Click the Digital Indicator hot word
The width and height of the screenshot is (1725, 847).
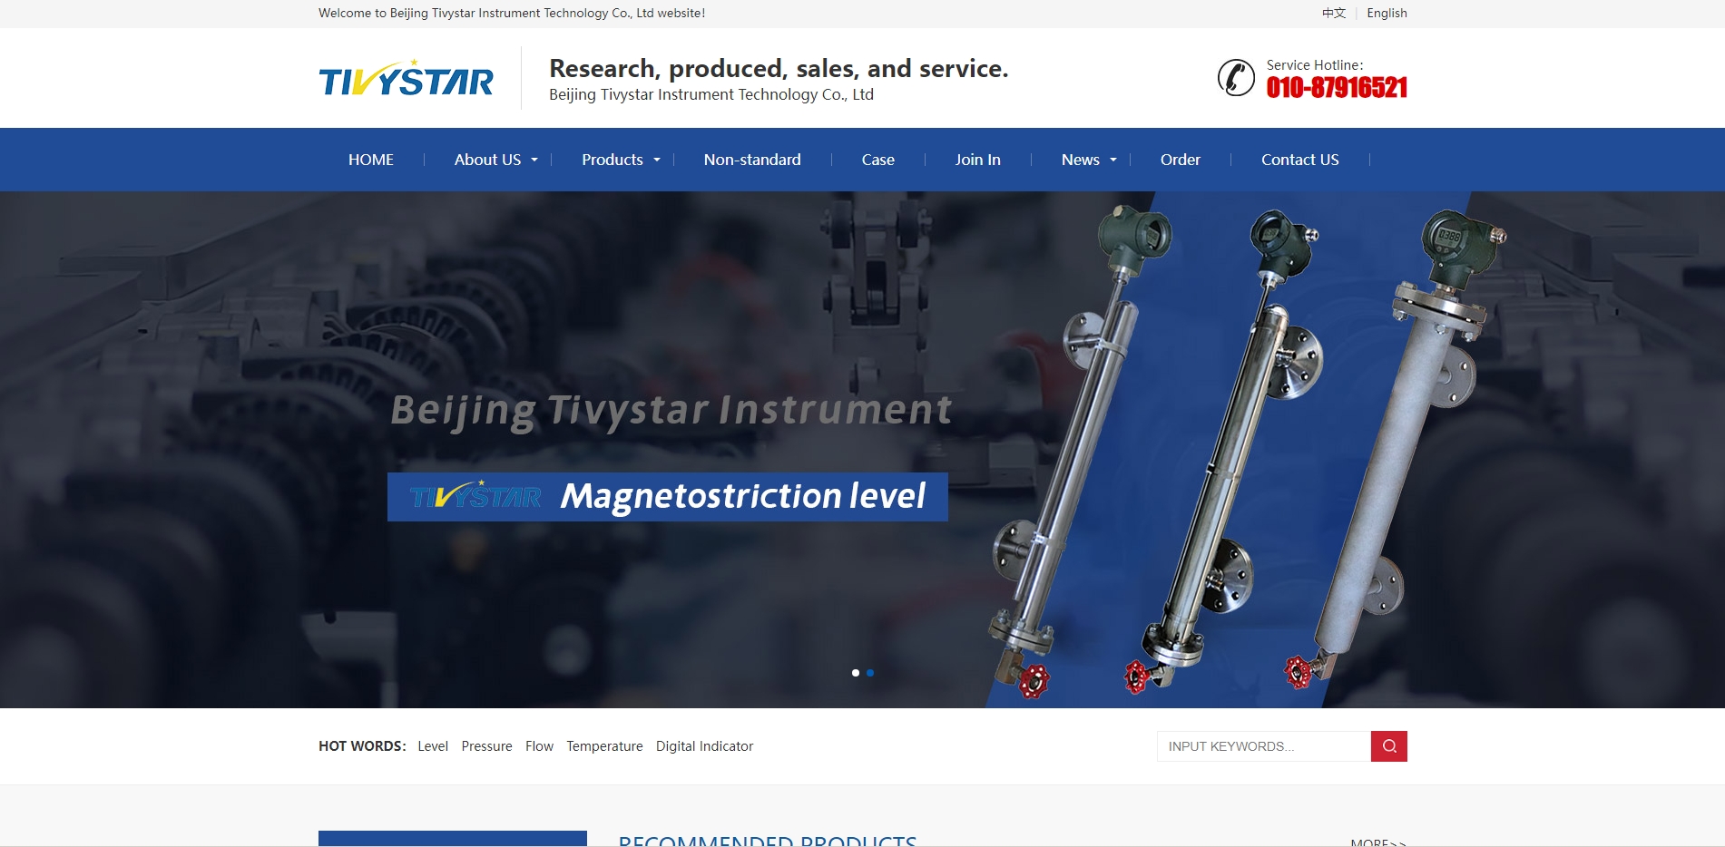704,746
